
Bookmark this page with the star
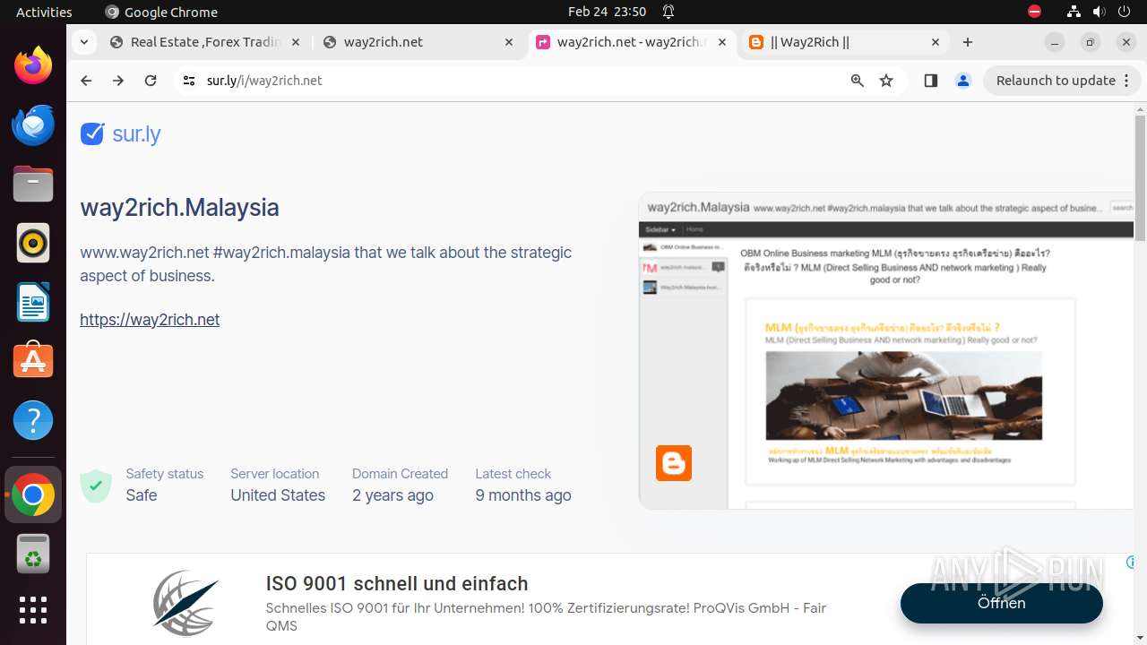(886, 81)
